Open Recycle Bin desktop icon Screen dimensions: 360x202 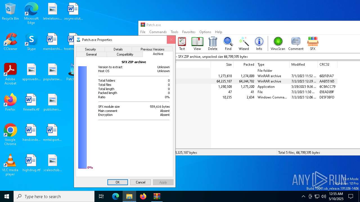click(x=10, y=12)
